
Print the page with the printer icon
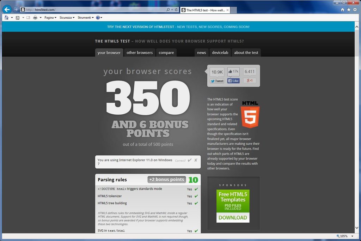[x=35, y=18]
